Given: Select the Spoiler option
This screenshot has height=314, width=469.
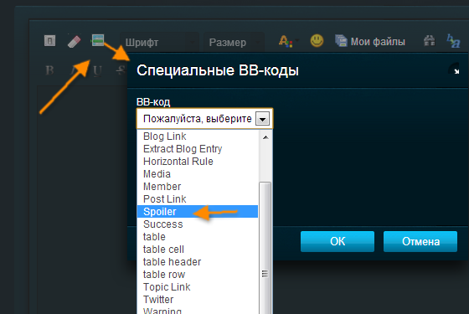Looking at the screenshot, I should click(198, 211).
